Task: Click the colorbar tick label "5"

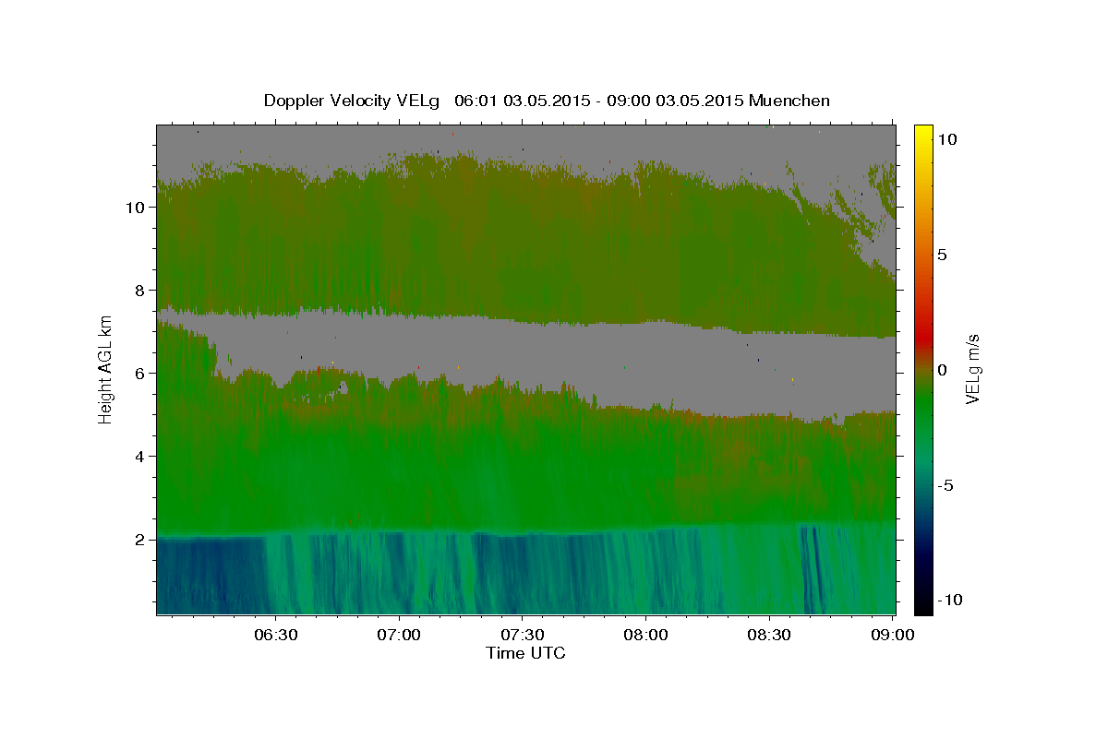Action: (x=942, y=255)
